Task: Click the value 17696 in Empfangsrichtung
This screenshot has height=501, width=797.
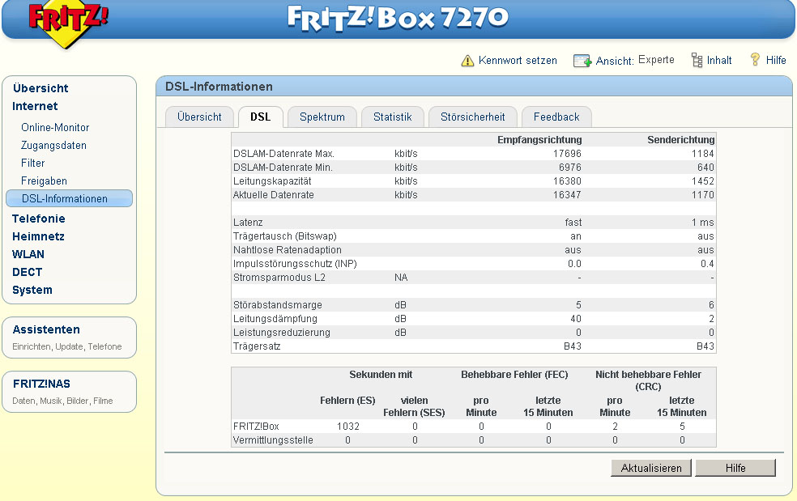Action: [567, 154]
